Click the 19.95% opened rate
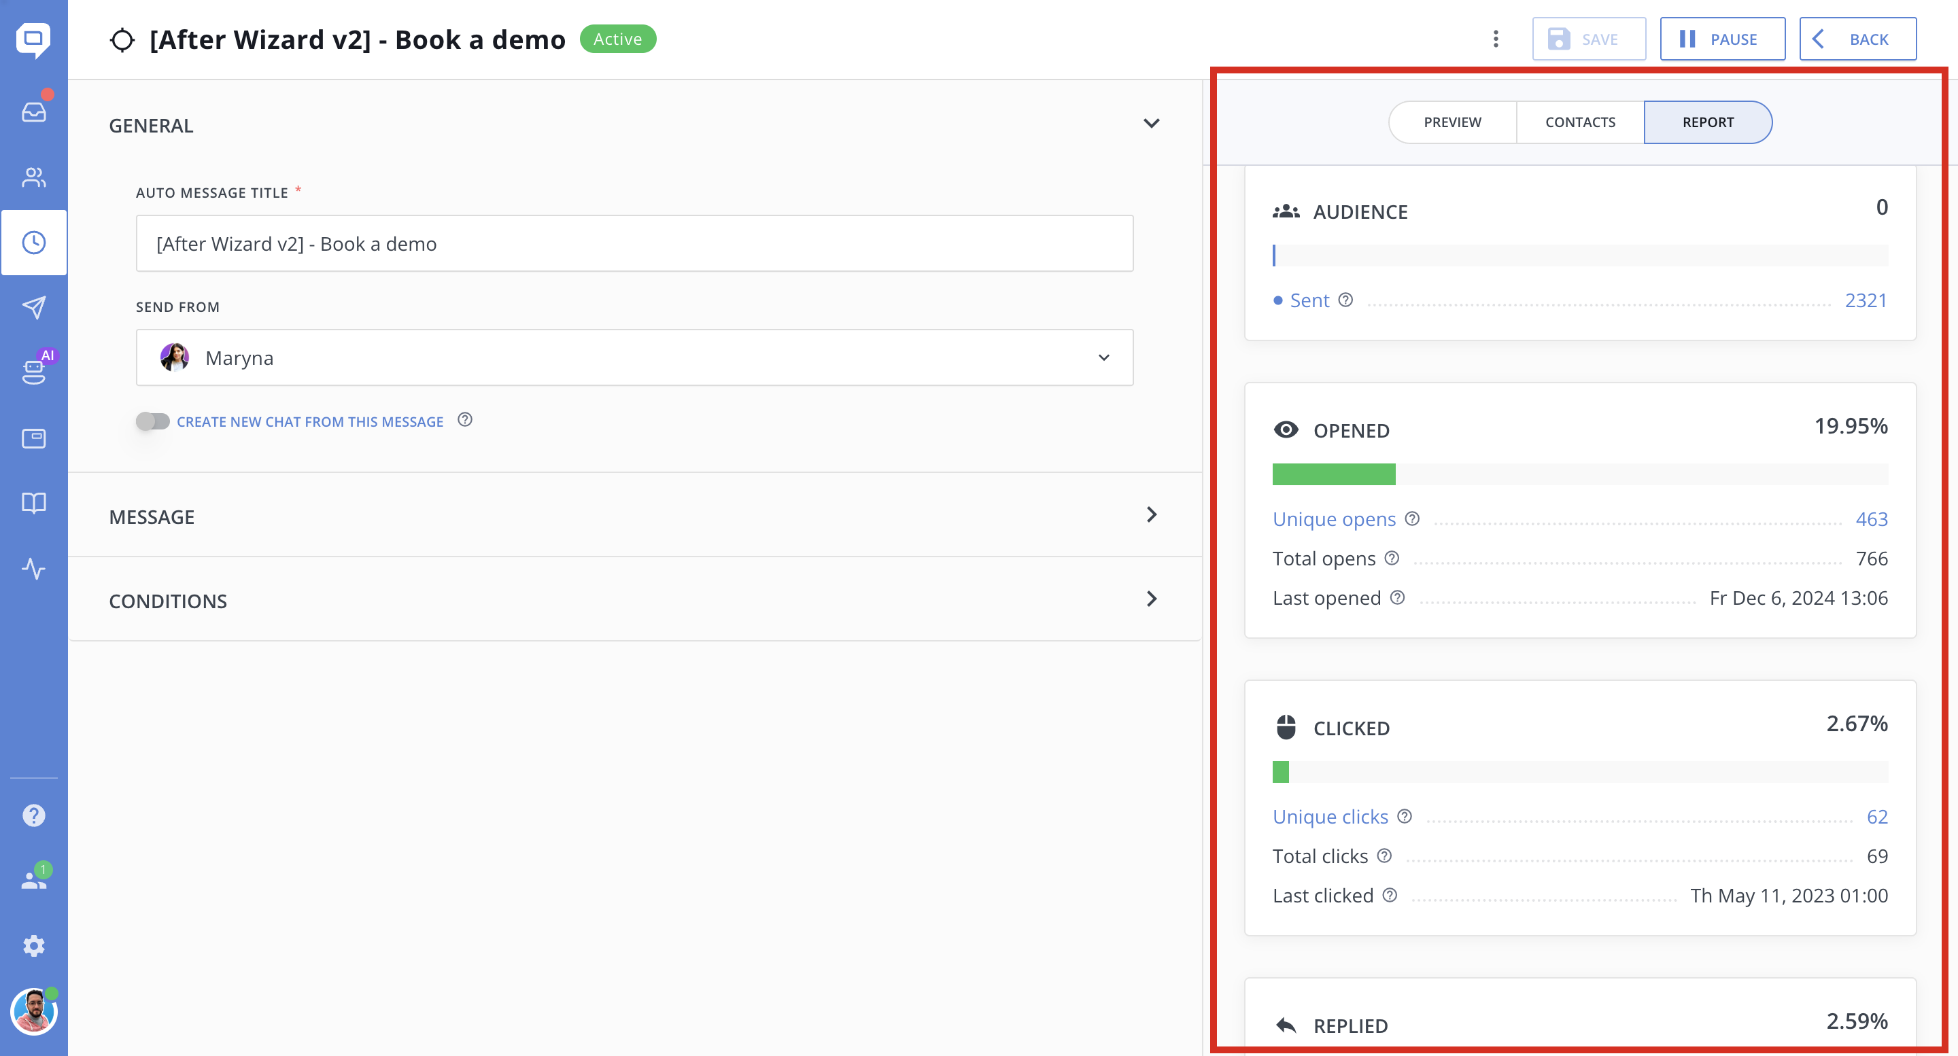Screen dimensions: 1958x1056 (x=1851, y=426)
